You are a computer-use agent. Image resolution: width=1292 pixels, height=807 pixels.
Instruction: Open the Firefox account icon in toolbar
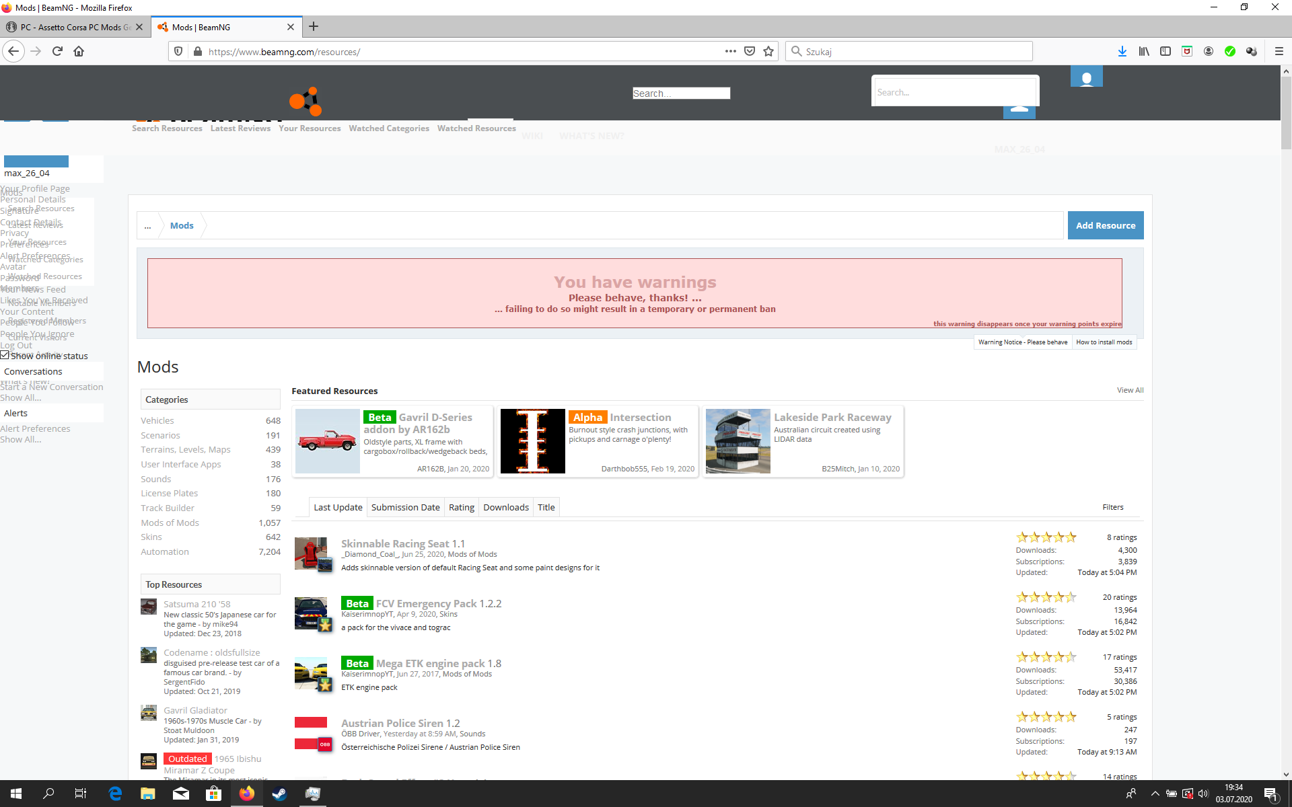pyautogui.click(x=1209, y=51)
